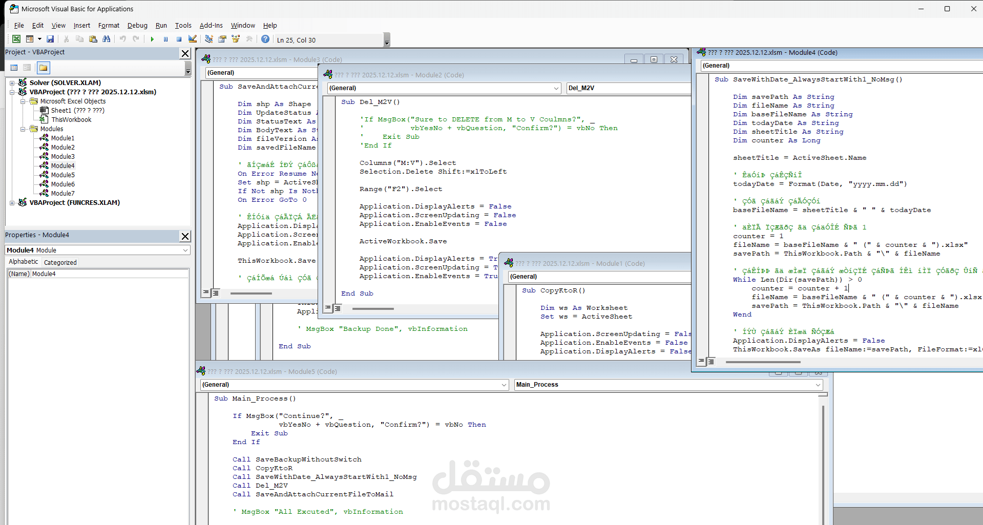Toggle Folders view in Project pane
983x525 pixels.
(x=44, y=68)
